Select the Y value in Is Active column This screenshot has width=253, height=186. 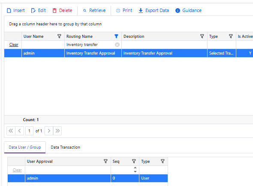tap(250, 53)
